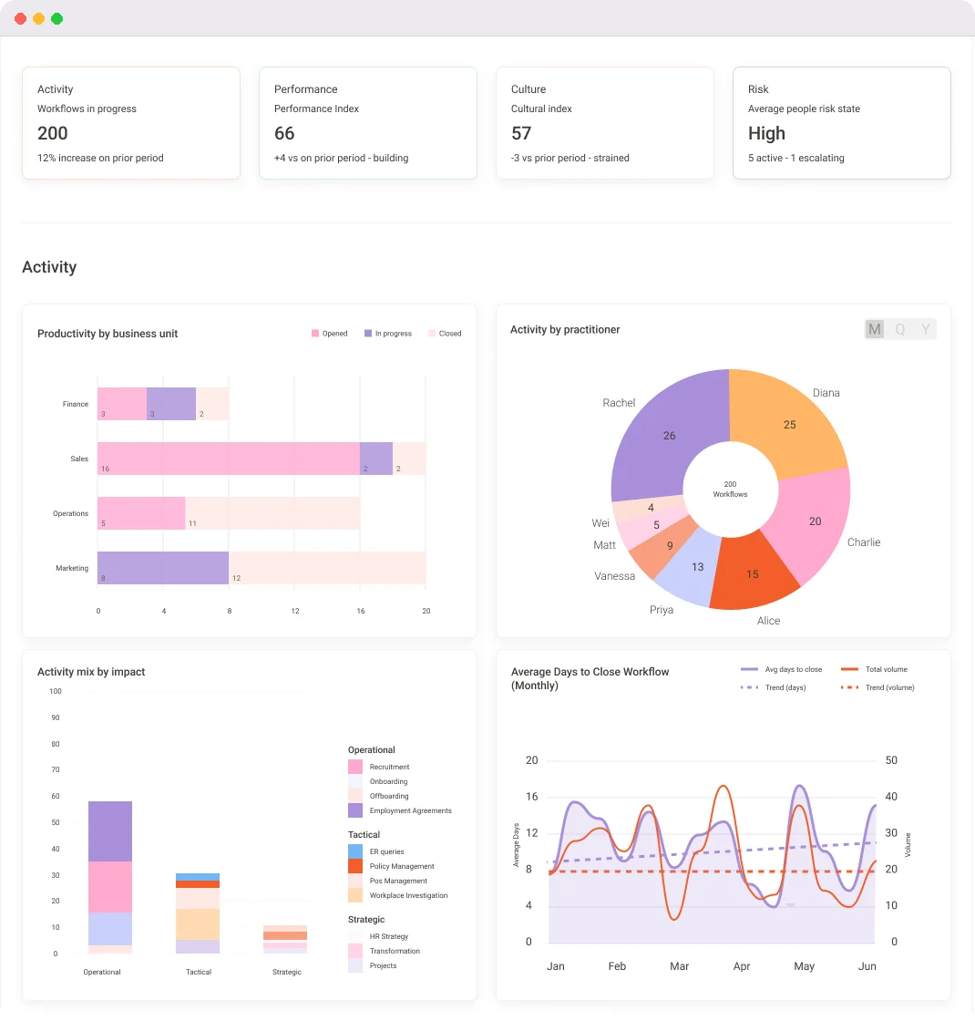This screenshot has height=1021, width=975.
Task: Click the Finance opened bar segment
Action: pyautogui.click(x=122, y=404)
